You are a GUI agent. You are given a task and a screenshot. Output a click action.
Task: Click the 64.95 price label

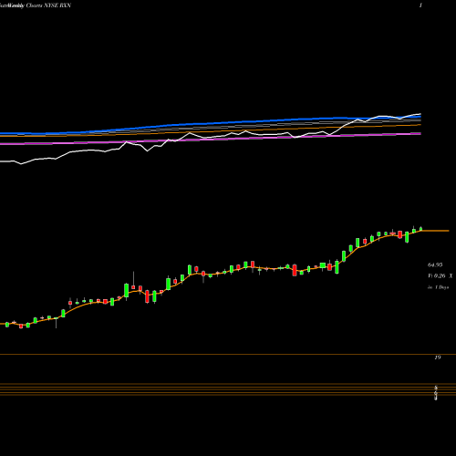[435, 265]
